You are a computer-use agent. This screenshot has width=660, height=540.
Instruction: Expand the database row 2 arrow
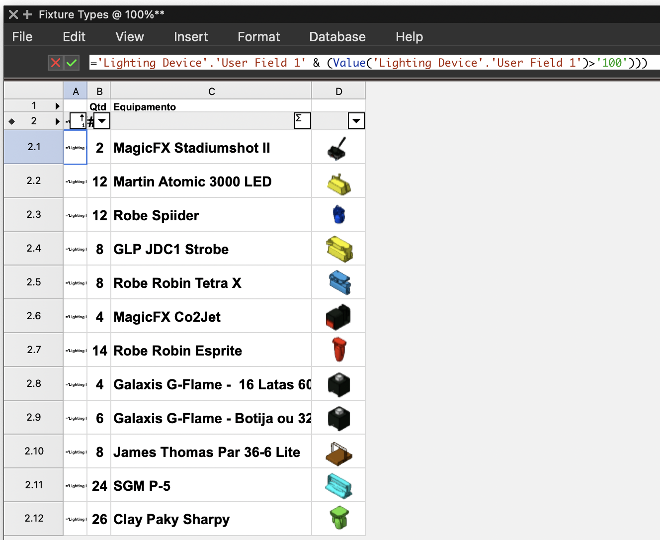tap(57, 121)
